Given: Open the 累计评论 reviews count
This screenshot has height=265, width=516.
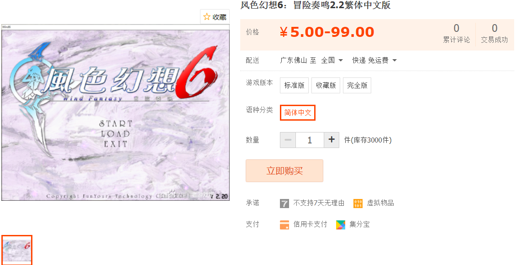Looking at the screenshot, I should [x=457, y=33].
